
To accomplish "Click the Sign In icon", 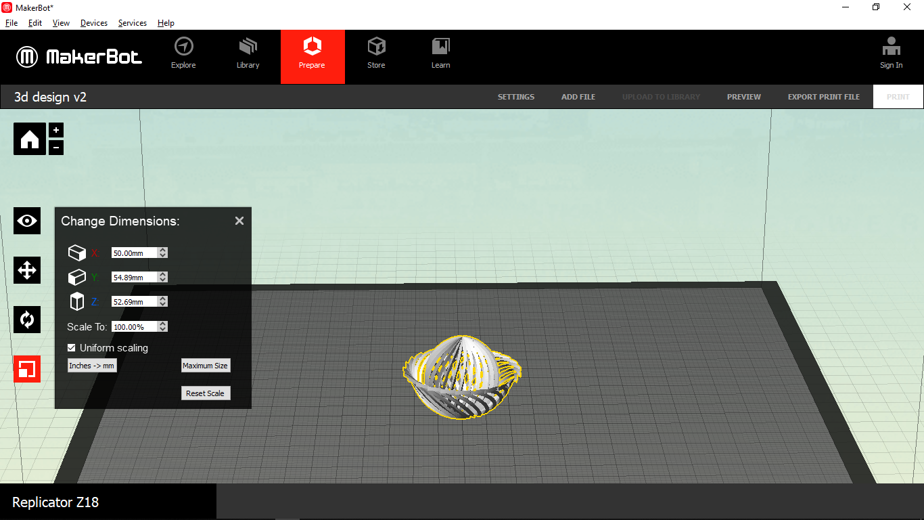I will click(891, 53).
